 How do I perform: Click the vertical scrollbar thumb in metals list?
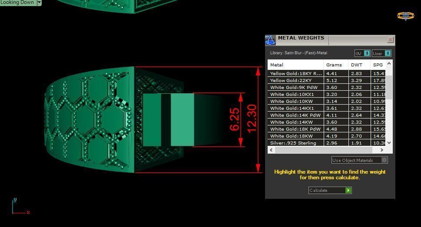pyautogui.click(x=389, y=87)
